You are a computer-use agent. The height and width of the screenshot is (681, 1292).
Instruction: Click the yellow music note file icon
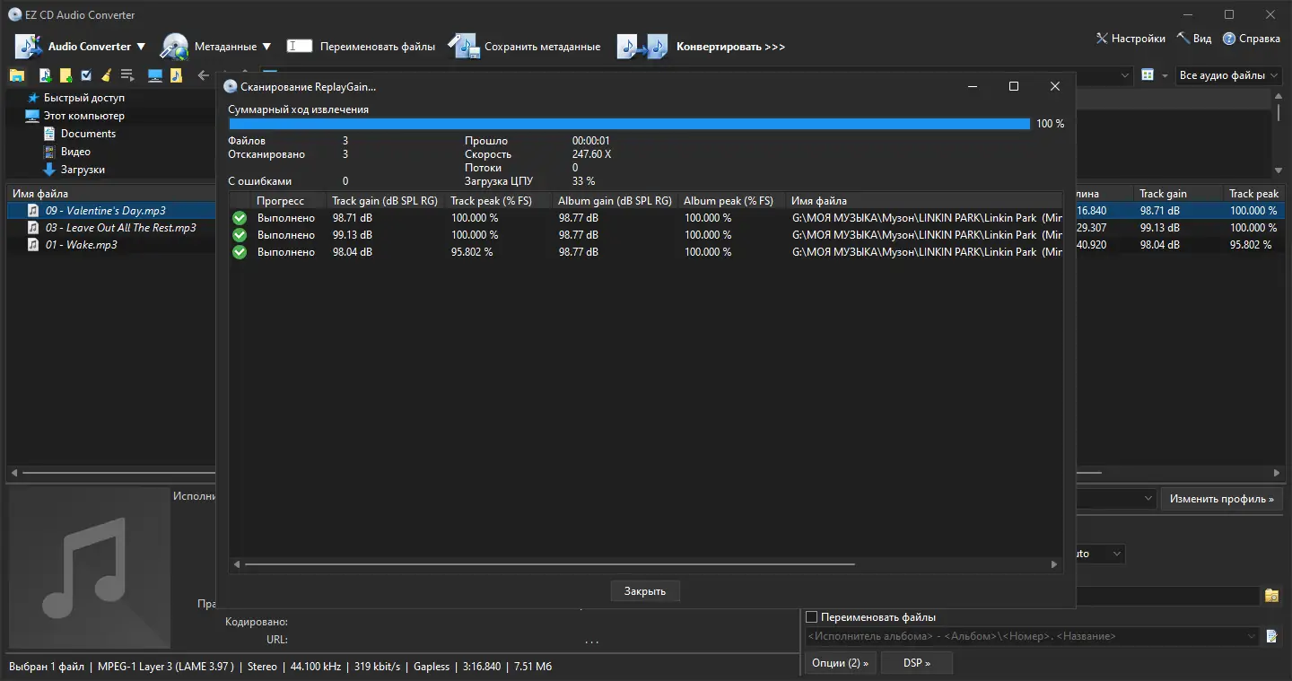click(x=176, y=75)
